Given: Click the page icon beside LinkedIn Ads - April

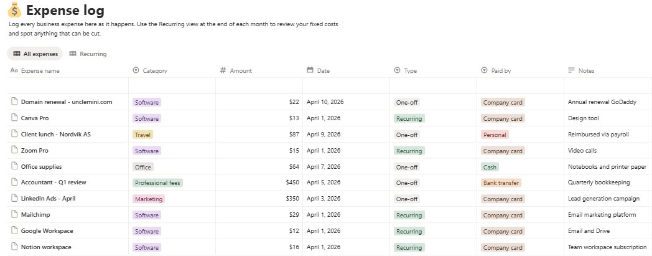Looking at the screenshot, I should pyautogui.click(x=14, y=199).
